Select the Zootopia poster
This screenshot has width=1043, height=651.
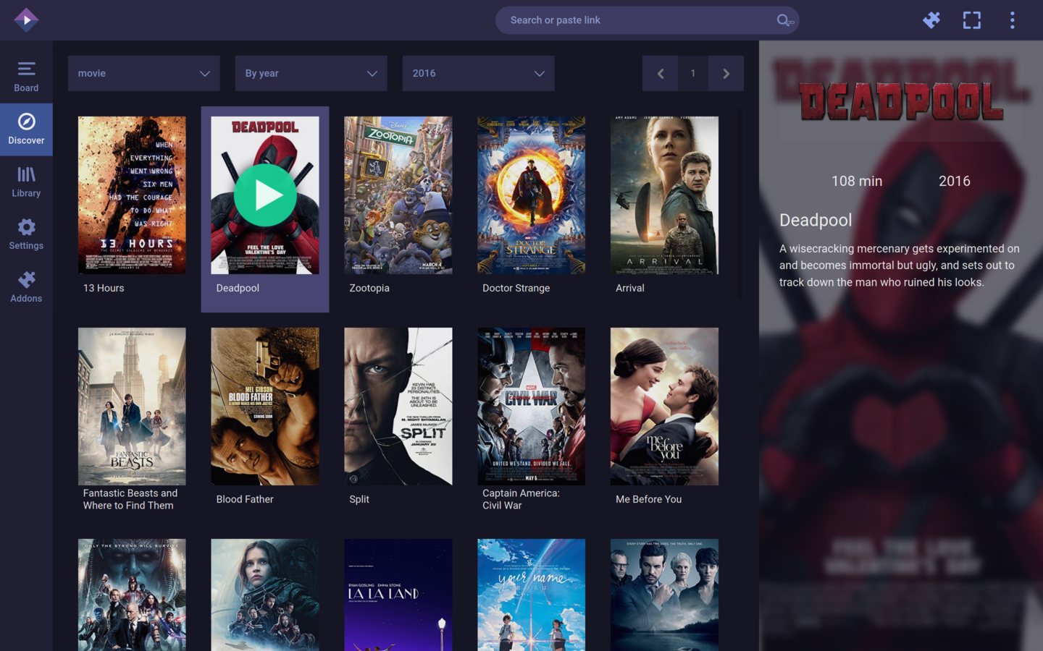398,195
